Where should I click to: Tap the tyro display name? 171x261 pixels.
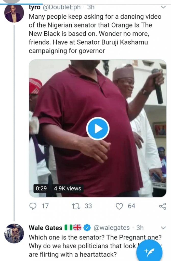click(x=34, y=7)
